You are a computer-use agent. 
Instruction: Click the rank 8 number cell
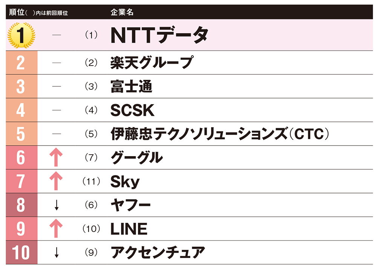pos(21,205)
